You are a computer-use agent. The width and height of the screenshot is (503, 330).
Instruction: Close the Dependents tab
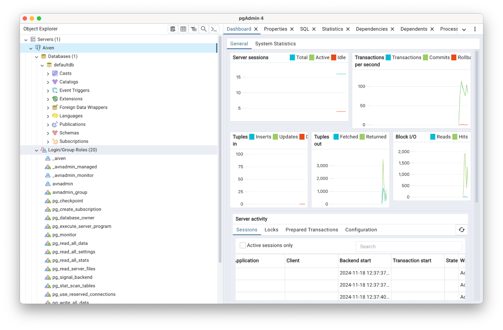[x=432, y=29]
